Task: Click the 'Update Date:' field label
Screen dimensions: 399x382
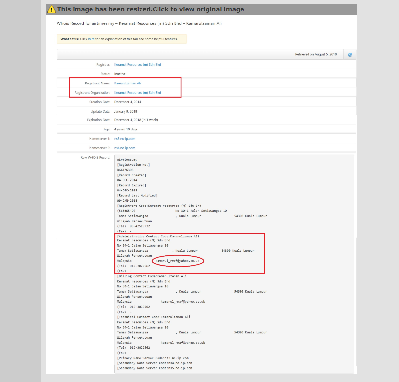Action: click(x=101, y=112)
